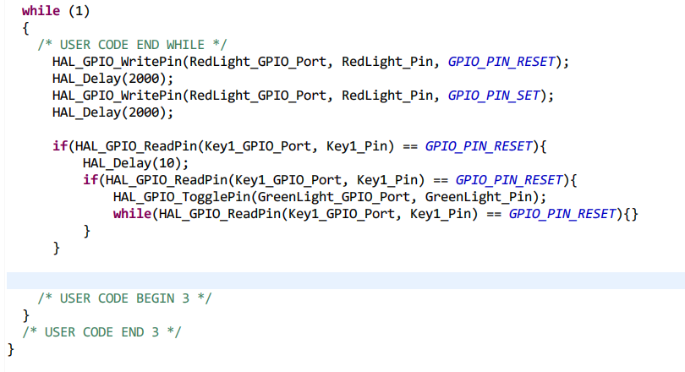This screenshot has height=372, width=685.
Task: Click the final closing brace at the bottom
Action: pyautogui.click(x=11, y=348)
